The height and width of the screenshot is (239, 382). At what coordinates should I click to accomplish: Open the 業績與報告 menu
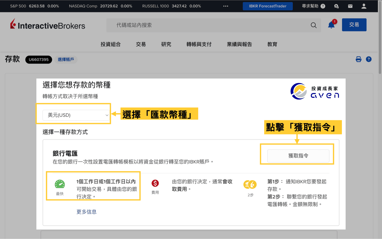click(x=239, y=44)
